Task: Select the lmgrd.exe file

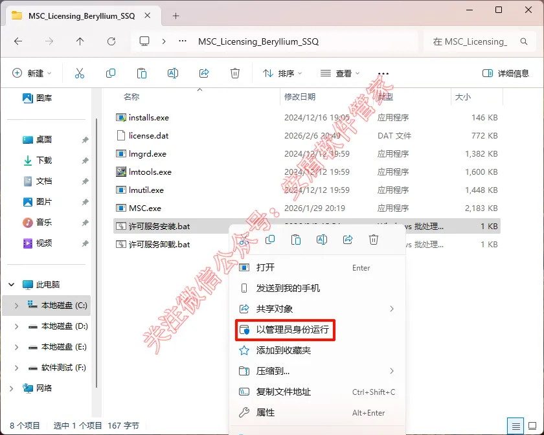Action: pos(307,153)
